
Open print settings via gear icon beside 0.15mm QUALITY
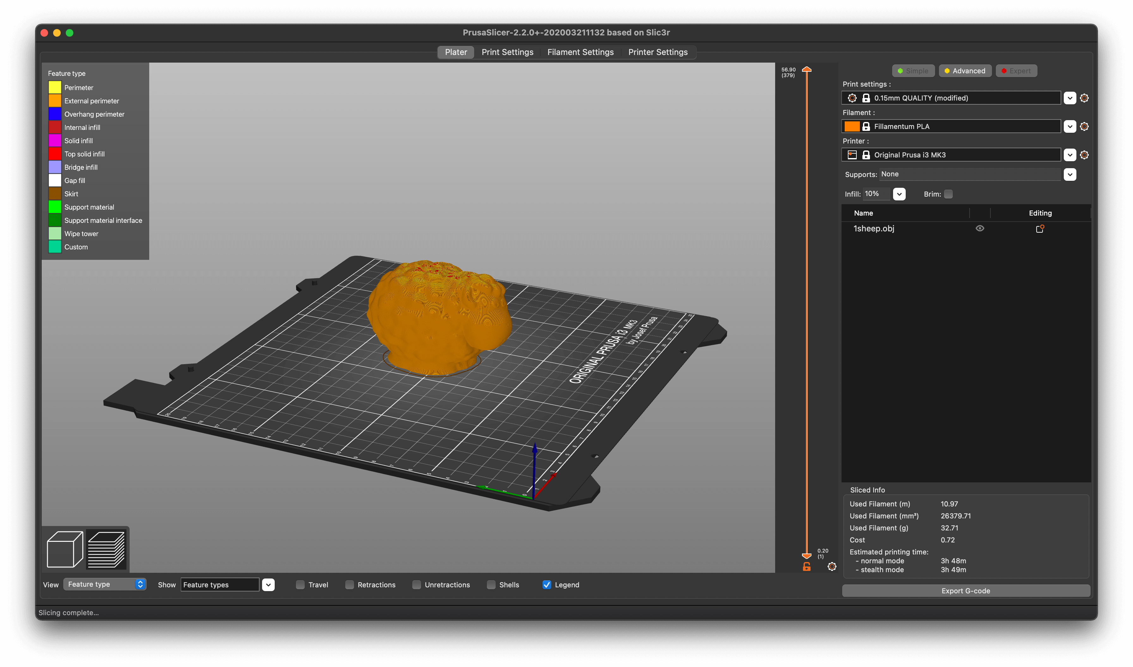pos(1084,98)
